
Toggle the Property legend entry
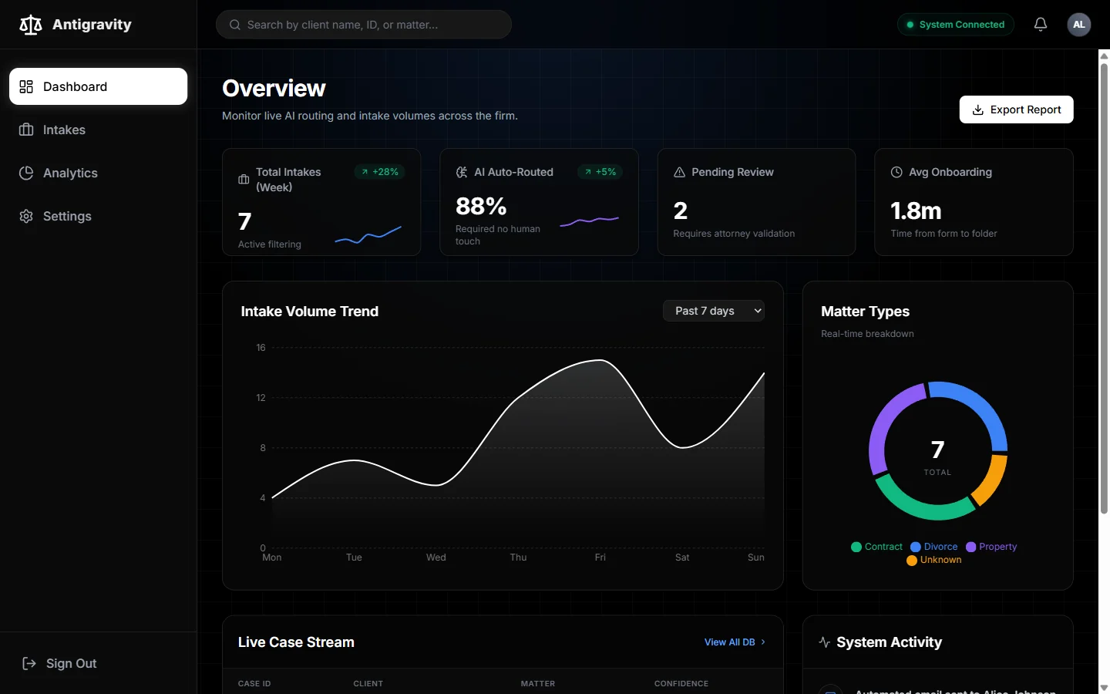tap(991, 547)
